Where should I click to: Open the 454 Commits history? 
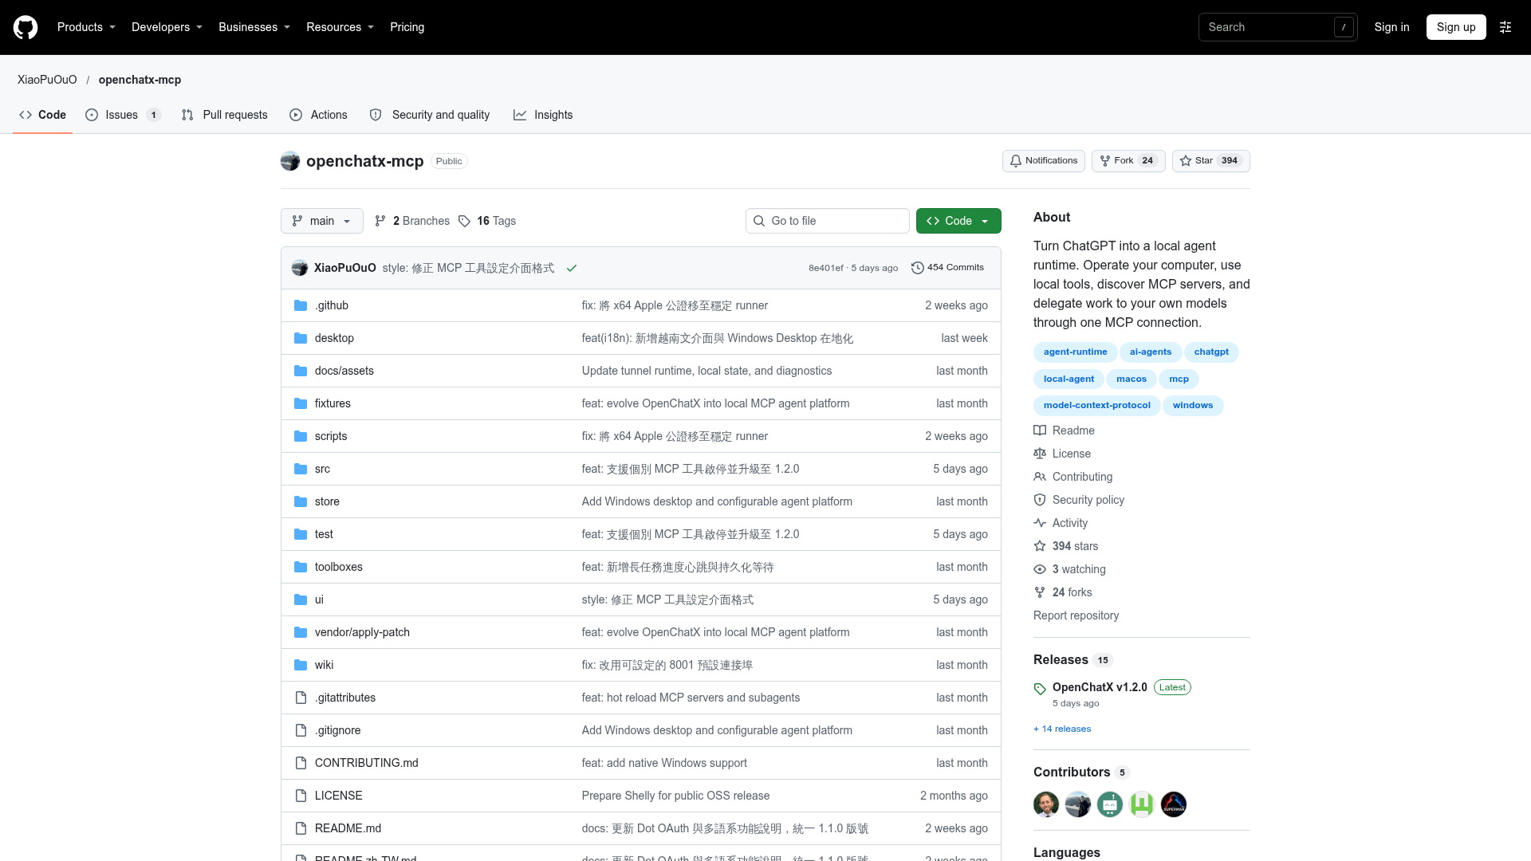coord(947,268)
